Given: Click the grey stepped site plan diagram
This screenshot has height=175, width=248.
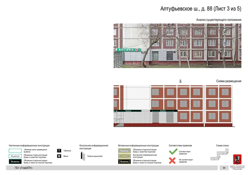Looking at the screenshot, I should (220, 154).
